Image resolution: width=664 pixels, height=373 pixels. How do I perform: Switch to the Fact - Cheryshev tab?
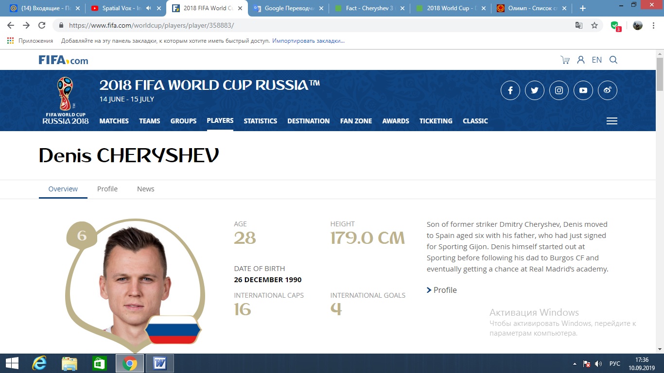coord(368,8)
